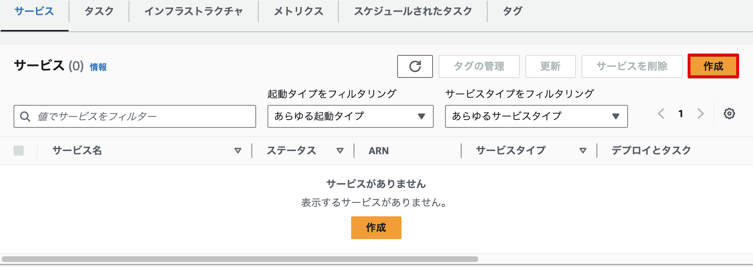Click the ARN column header

[x=379, y=151]
